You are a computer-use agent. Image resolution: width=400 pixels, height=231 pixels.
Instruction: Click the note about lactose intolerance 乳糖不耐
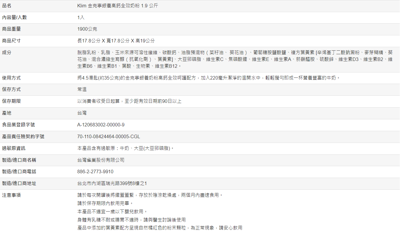tap(132, 220)
